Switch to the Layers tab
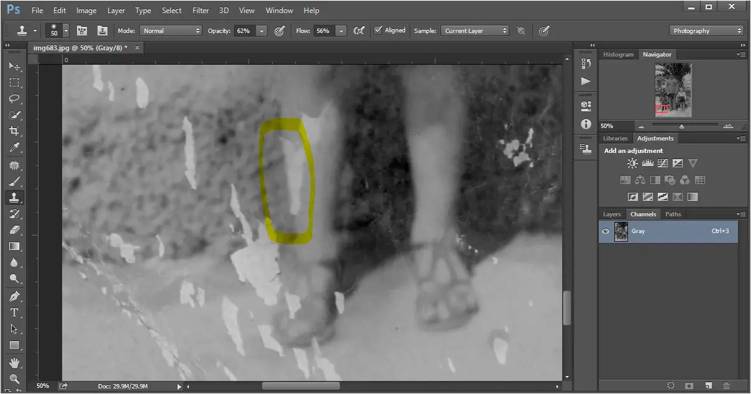The height and width of the screenshot is (394, 751). (612, 214)
